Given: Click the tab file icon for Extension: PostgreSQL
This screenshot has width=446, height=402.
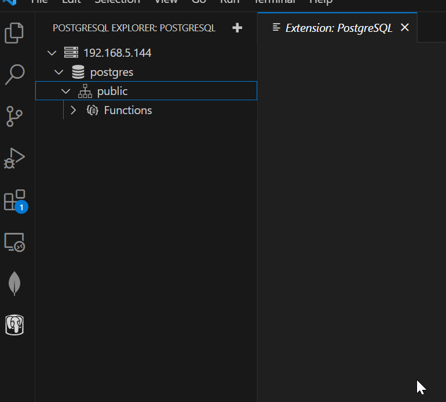Looking at the screenshot, I should coord(276,27).
